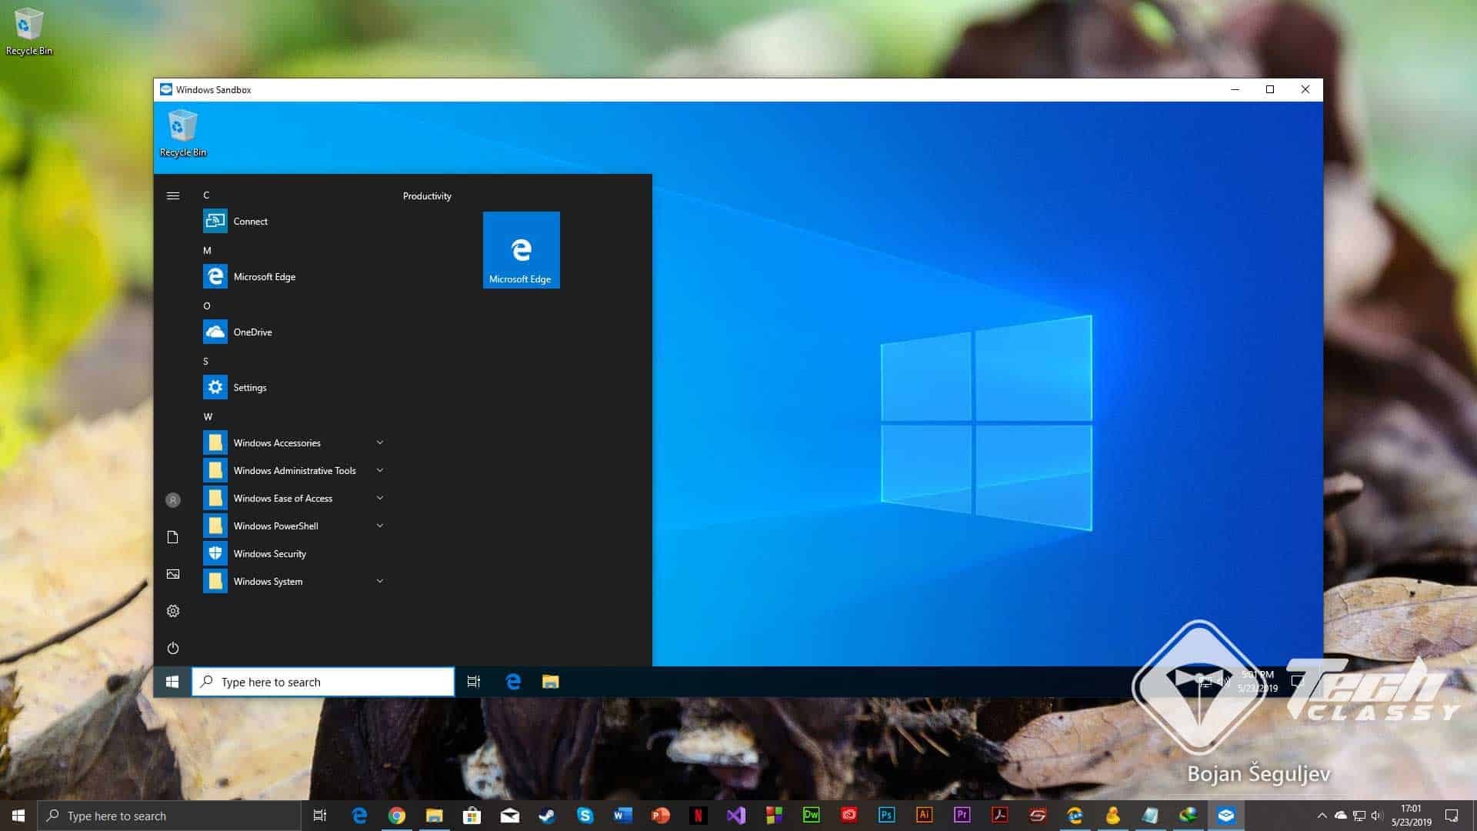Screen dimensions: 1477x831
Task: Launch the Microsoft Edge Productivity tile
Action: coord(521,249)
